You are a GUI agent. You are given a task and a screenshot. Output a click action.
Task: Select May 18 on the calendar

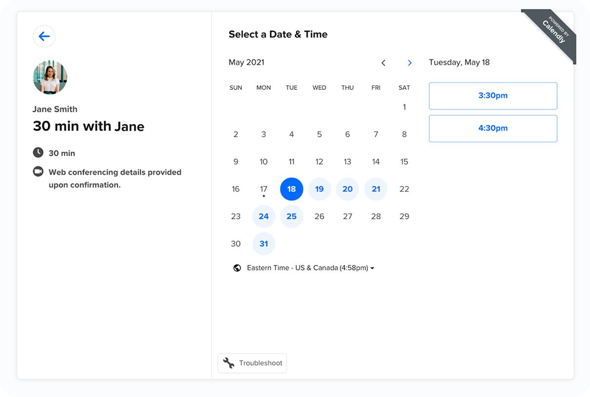(x=292, y=189)
